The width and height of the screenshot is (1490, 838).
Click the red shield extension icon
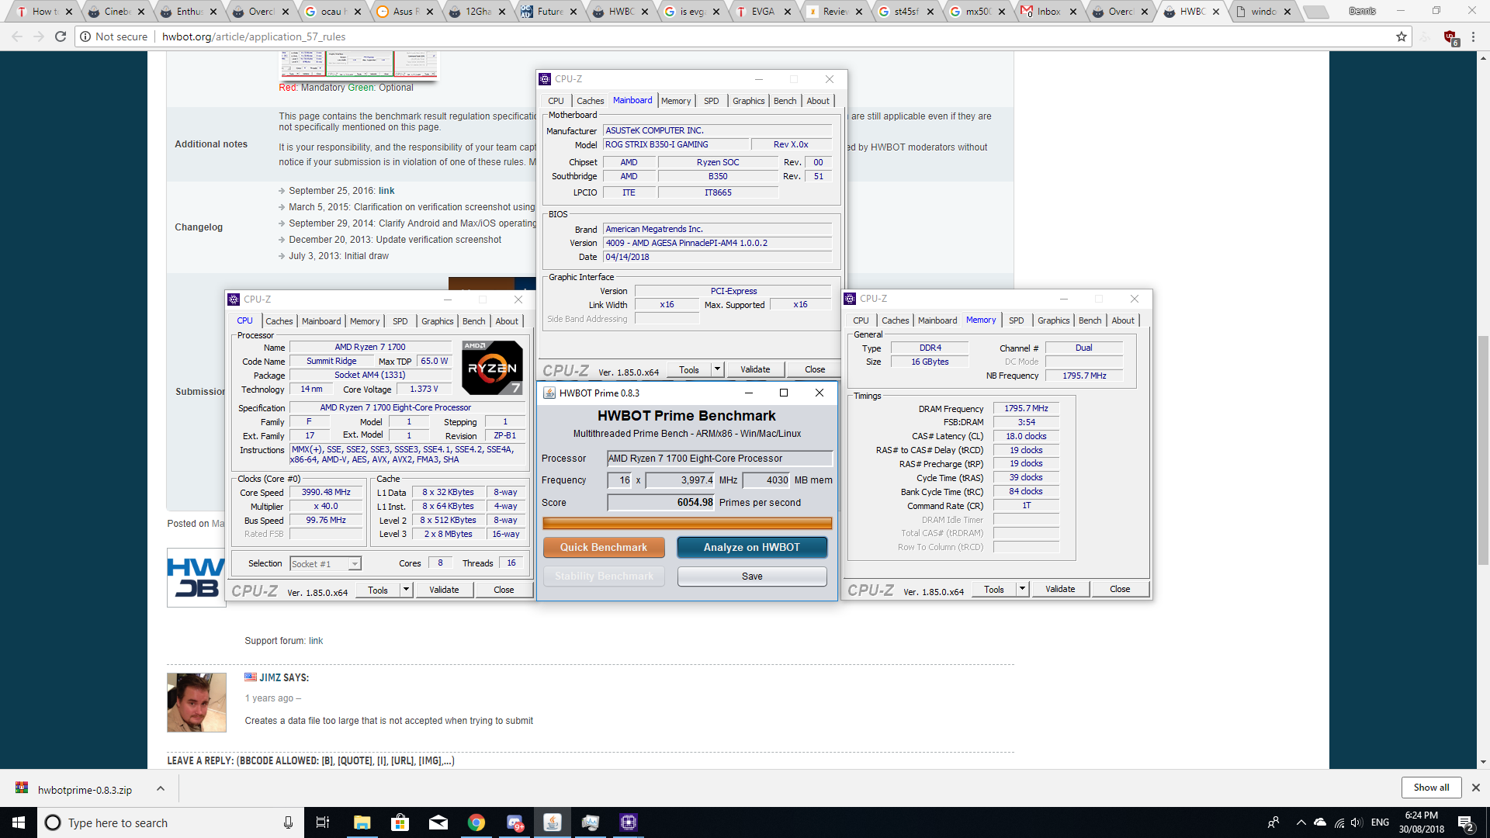tap(1450, 37)
